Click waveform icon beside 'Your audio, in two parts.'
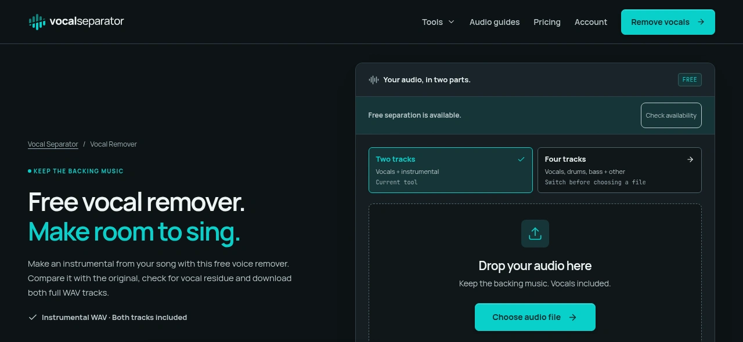This screenshot has width=743, height=342. 374,80
